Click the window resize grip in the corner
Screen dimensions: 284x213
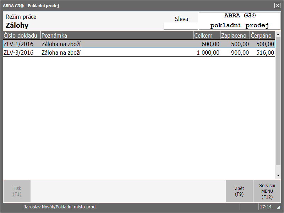coord(279,208)
